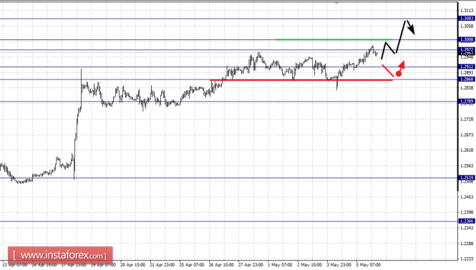Screen dimensions: 476x270
Task: Click the 1.2366 price level label
Action: [467, 221]
